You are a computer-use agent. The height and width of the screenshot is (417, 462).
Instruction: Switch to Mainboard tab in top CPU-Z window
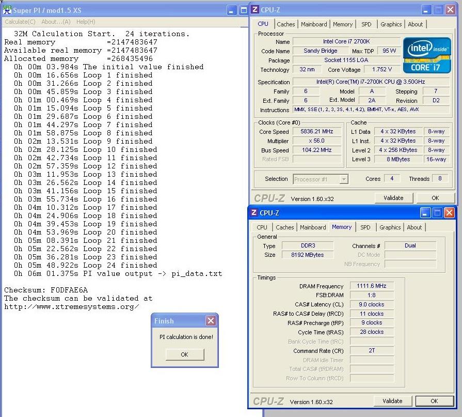click(314, 24)
